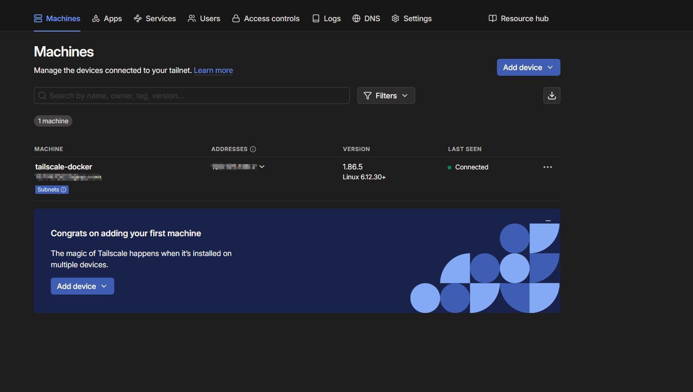Open the three-dots menu for tailscale-docker
Screen dimensions: 693x392
pos(547,167)
